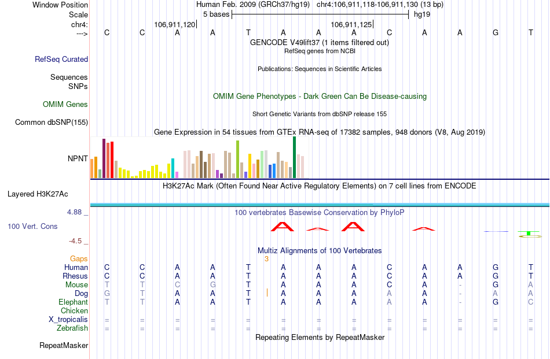Click the hg19 label beside the scale bar
The height and width of the screenshot is (359, 550).
(422, 14)
